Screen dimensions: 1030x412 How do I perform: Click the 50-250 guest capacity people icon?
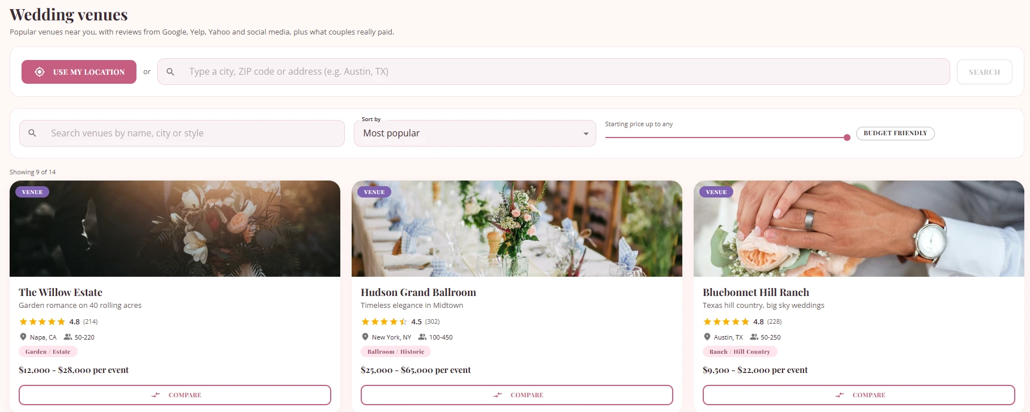pos(754,337)
